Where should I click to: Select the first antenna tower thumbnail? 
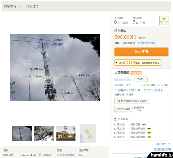pos(22,133)
